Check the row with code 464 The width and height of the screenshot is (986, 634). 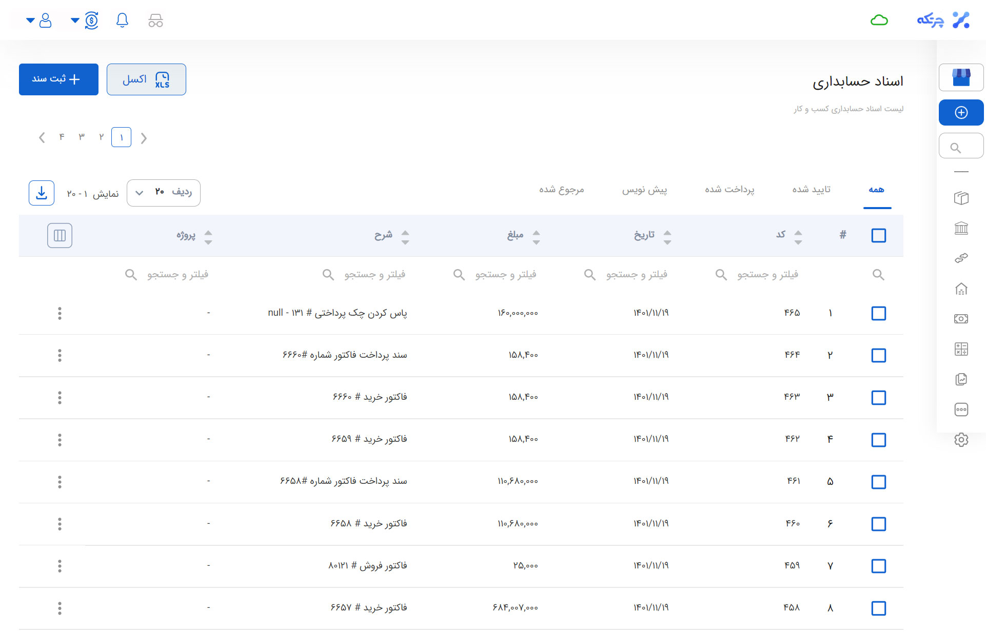pyautogui.click(x=878, y=355)
